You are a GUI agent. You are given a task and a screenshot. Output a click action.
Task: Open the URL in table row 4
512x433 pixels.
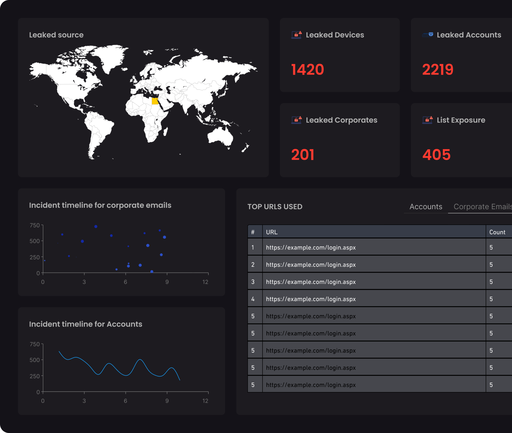point(311,299)
